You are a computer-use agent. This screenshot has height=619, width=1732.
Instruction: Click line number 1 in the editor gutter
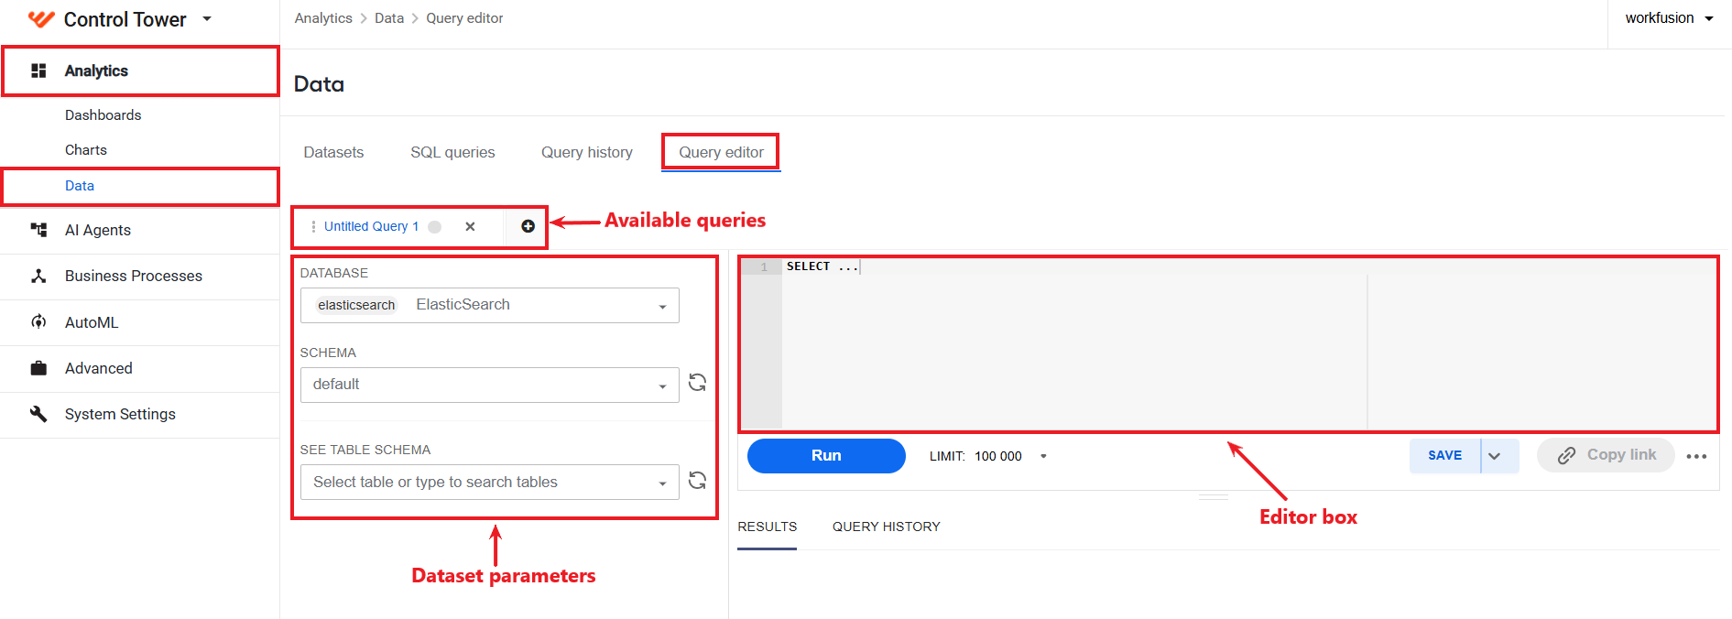click(x=764, y=266)
